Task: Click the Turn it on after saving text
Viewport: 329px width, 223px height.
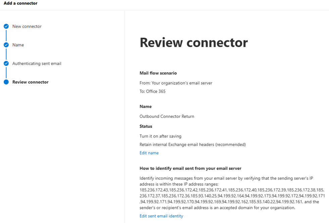Action: click(160, 136)
